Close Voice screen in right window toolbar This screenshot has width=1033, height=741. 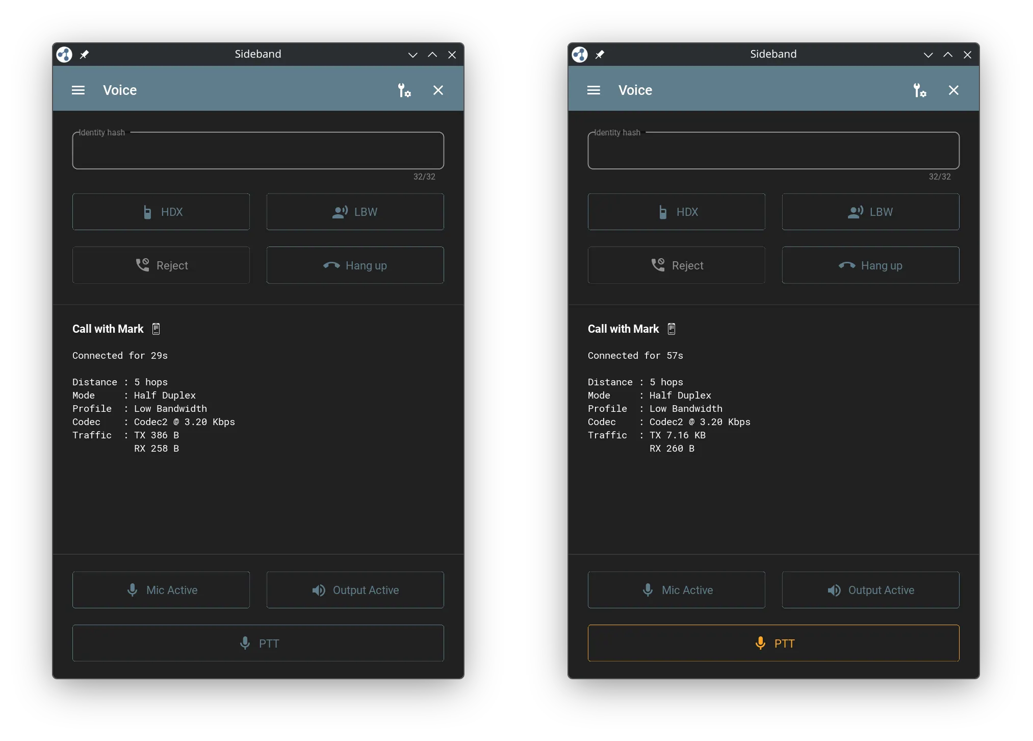point(953,90)
